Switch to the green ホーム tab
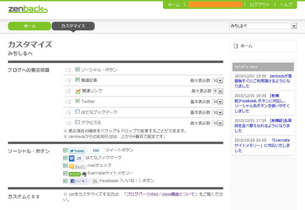This screenshot has height=210, width=305. pyautogui.click(x=29, y=26)
